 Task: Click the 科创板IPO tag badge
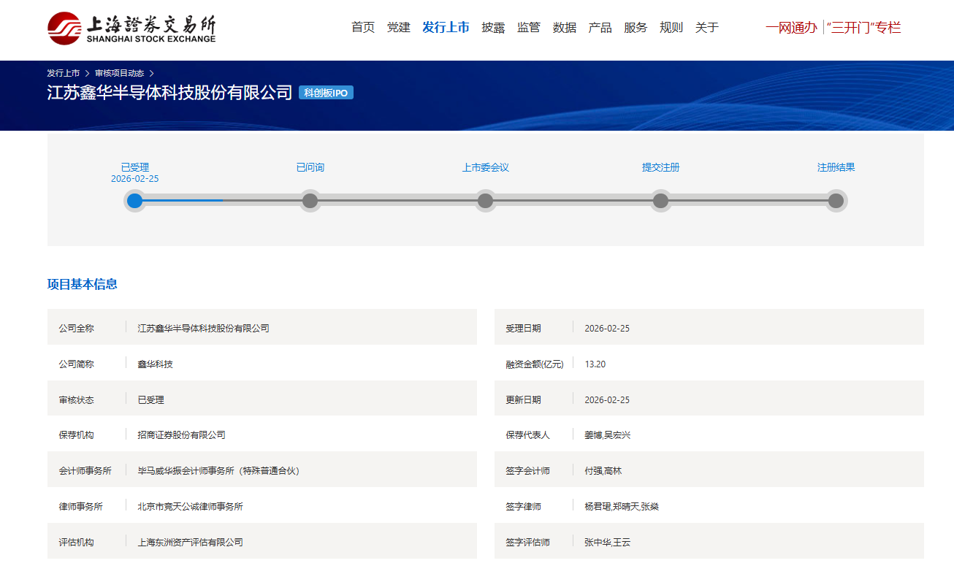[x=326, y=93]
